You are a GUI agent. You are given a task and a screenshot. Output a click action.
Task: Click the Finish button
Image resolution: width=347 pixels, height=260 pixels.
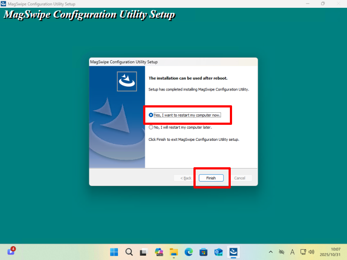pos(211,178)
